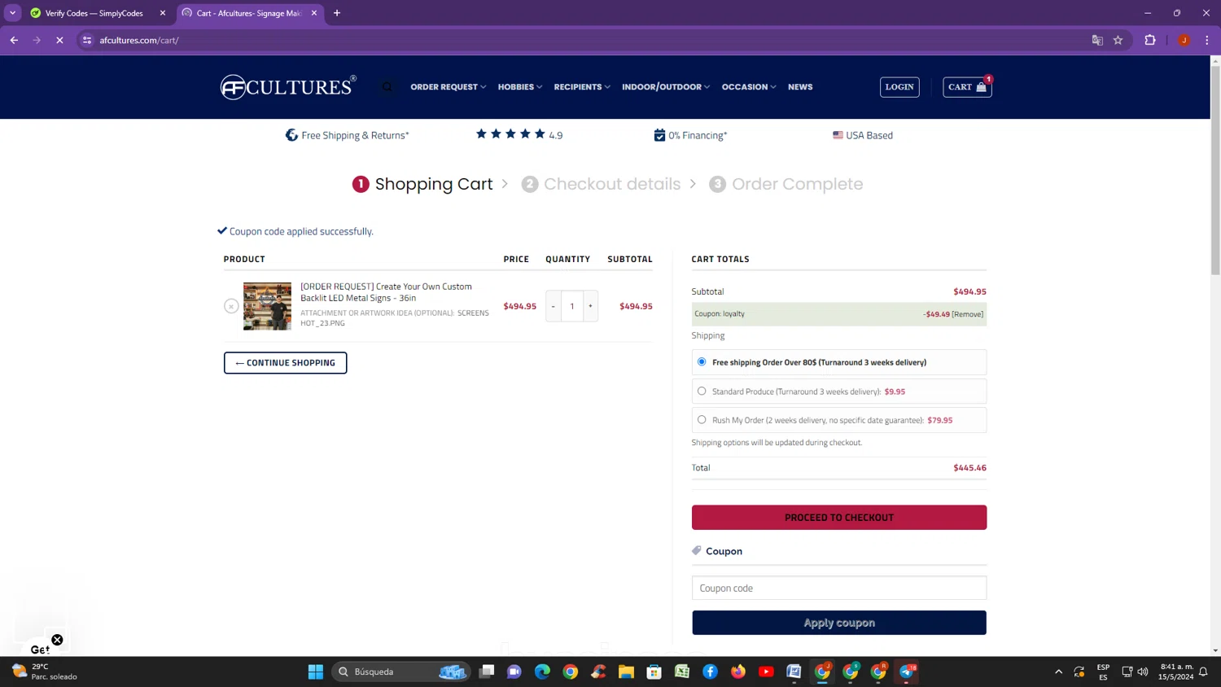
Task: Open a new browser tab
Action: [337, 13]
